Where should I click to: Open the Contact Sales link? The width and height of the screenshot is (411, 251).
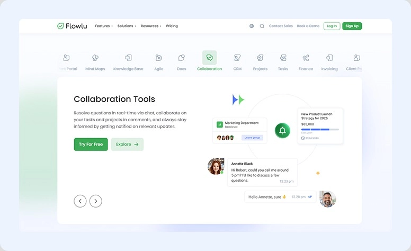click(x=281, y=26)
